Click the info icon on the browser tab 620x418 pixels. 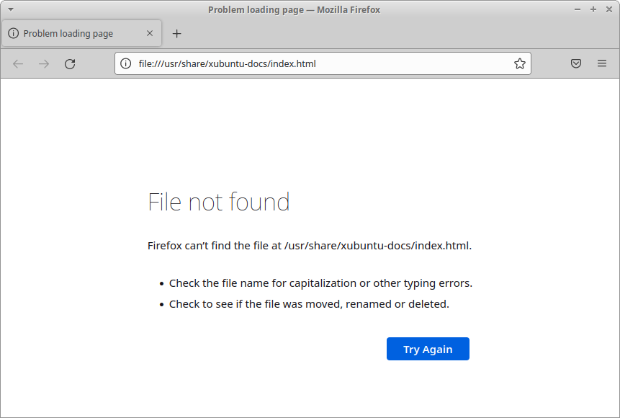pyautogui.click(x=14, y=33)
